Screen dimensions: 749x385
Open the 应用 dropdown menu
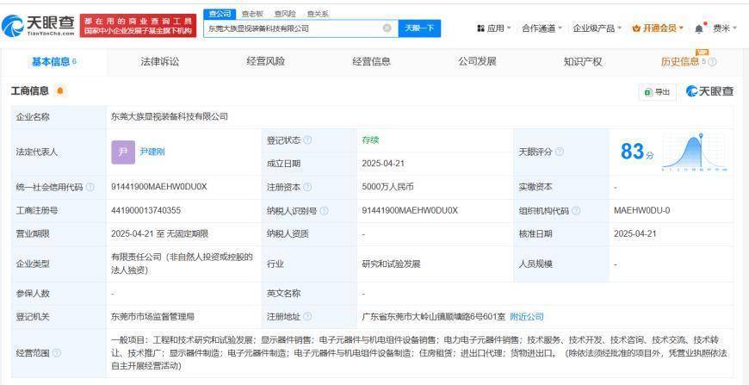(494, 28)
